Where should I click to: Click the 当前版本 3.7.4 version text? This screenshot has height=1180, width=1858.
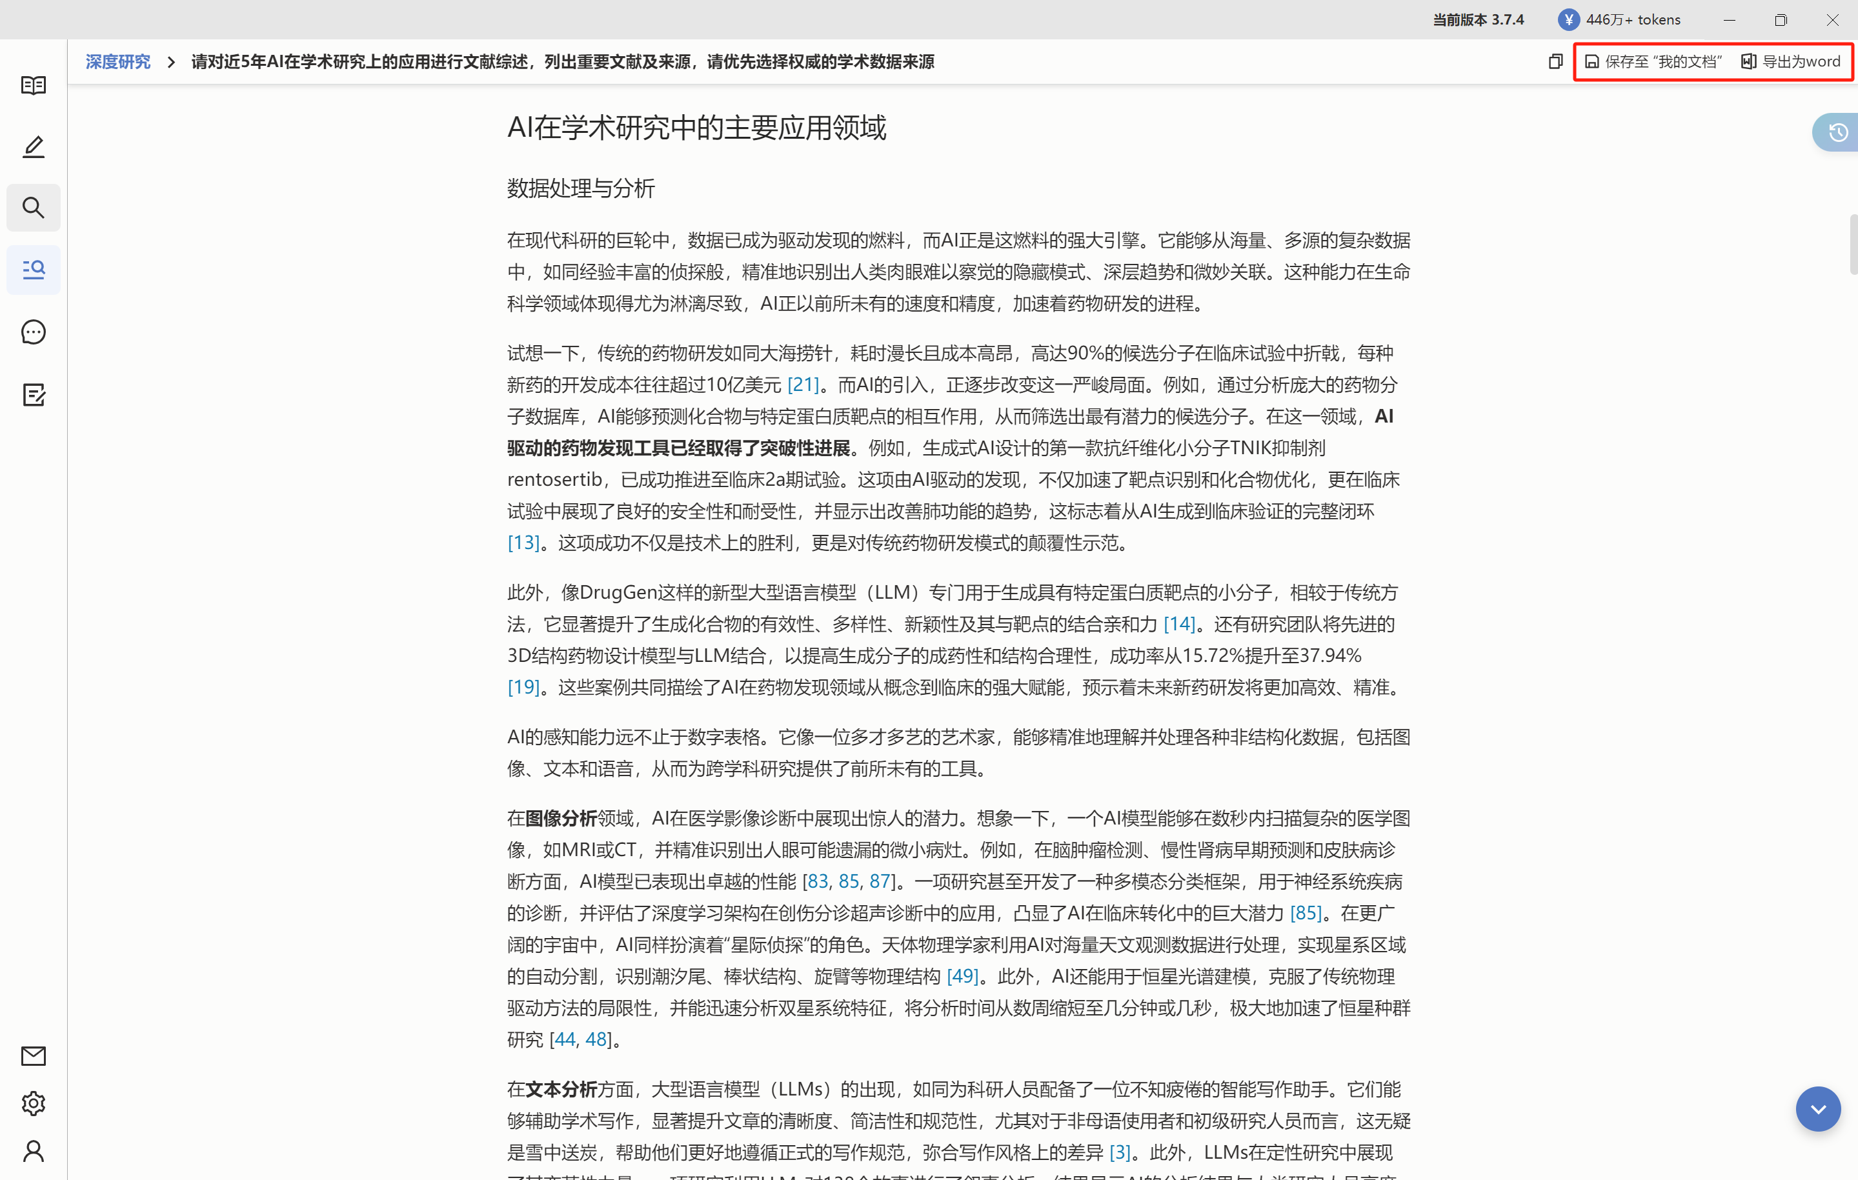click(x=1479, y=19)
